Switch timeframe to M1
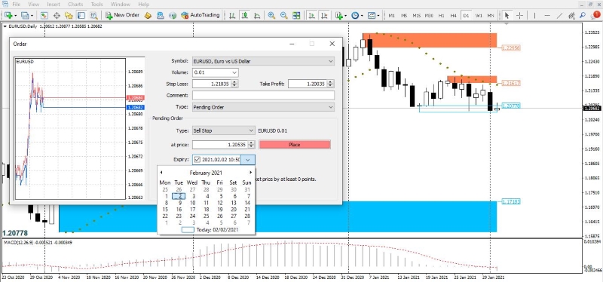This screenshot has height=282, width=603. [x=391, y=15]
